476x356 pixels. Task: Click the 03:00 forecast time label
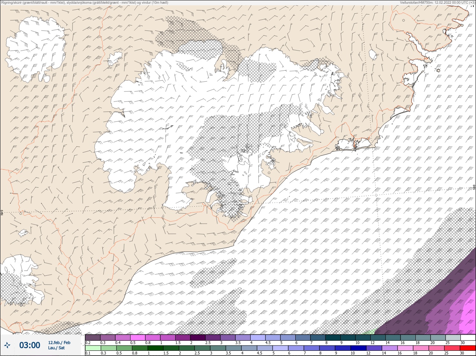pos(29,345)
